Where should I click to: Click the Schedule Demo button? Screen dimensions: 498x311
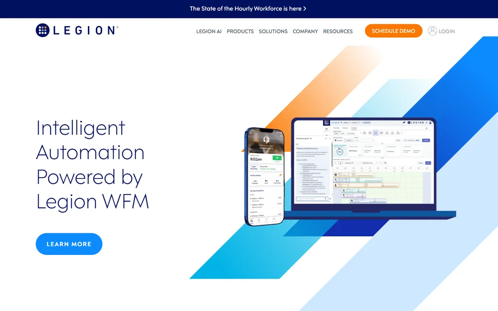click(393, 31)
